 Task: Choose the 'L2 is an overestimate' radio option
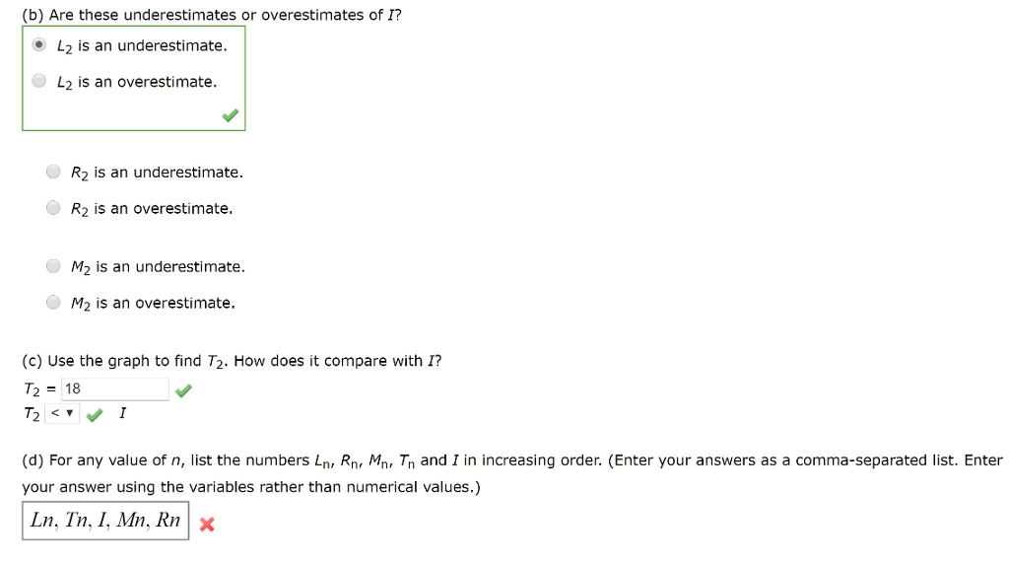38,82
